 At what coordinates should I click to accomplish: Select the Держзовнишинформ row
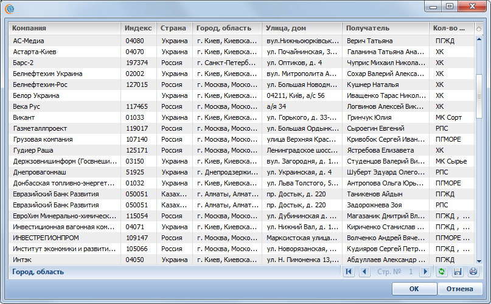tap(241, 161)
